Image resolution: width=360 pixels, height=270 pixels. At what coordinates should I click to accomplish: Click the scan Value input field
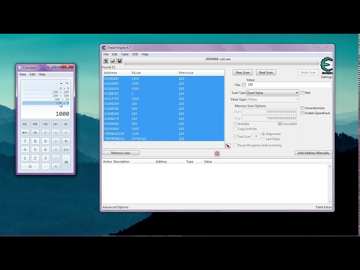[289, 85]
